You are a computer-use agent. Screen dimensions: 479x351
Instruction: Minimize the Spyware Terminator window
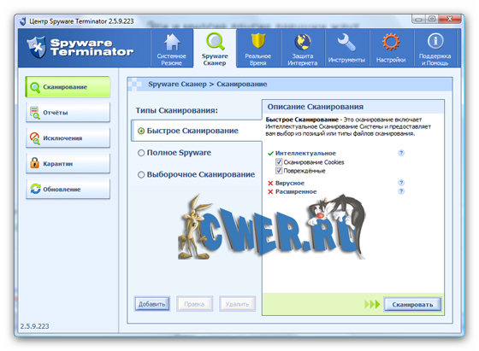click(x=418, y=19)
